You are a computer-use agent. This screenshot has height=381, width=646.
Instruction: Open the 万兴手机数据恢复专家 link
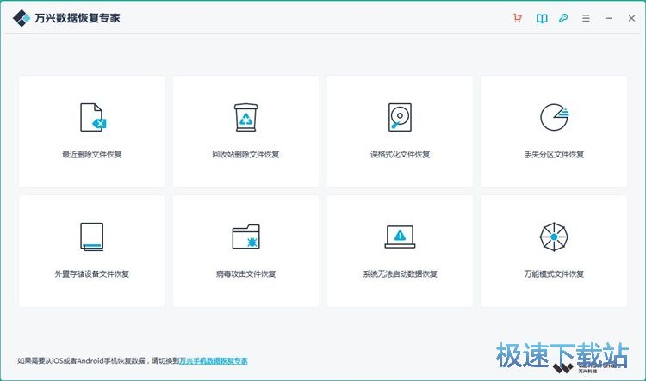(x=214, y=361)
